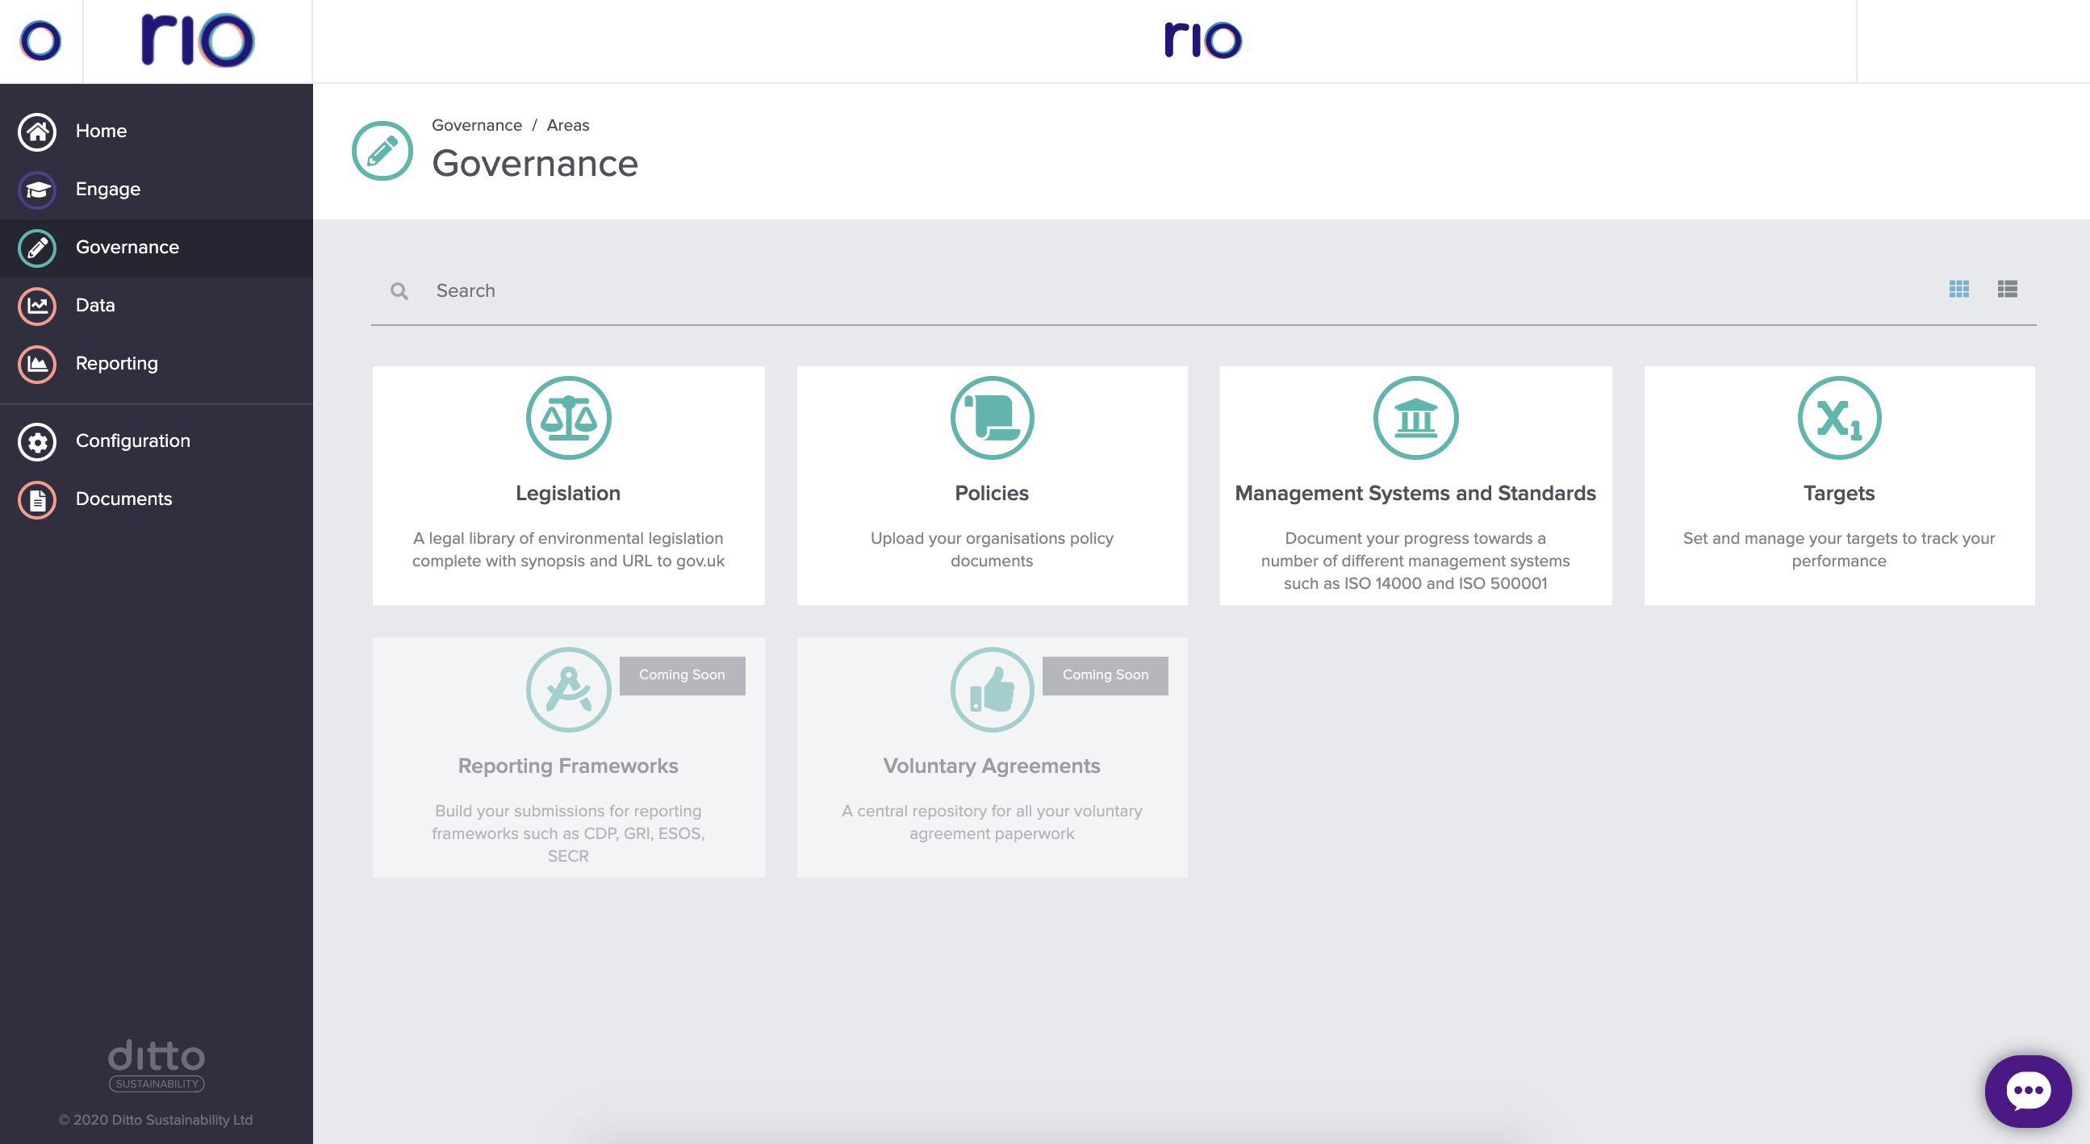The height and width of the screenshot is (1144, 2090).
Task: Click the voluntary agreement paperwork description
Action: coord(992,823)
